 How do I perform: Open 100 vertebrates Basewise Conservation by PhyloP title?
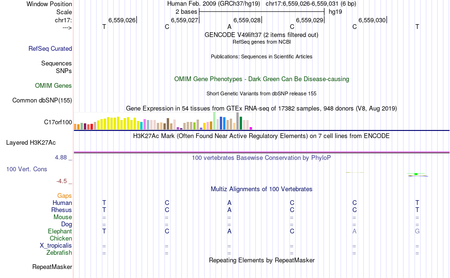pos(261,158)
